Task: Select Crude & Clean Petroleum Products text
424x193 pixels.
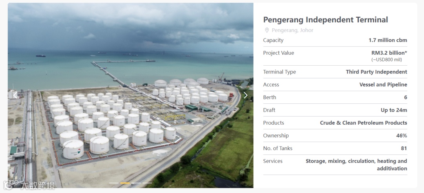Action: coord(364,123)
